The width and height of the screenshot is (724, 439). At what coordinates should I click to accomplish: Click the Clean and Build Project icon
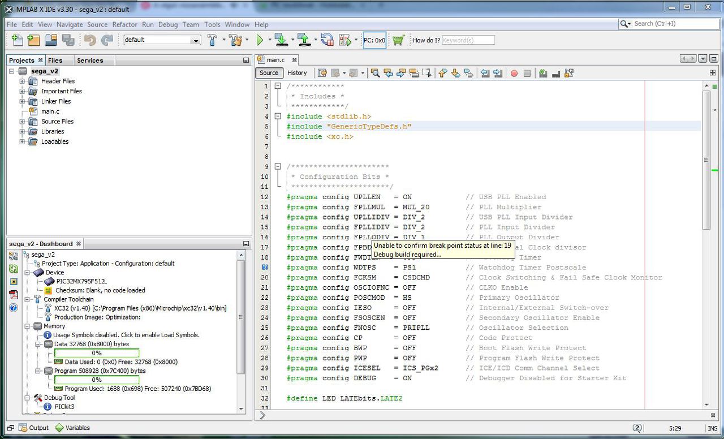[236, 40]
